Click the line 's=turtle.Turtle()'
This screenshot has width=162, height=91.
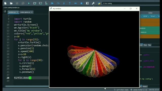(29, 42)
